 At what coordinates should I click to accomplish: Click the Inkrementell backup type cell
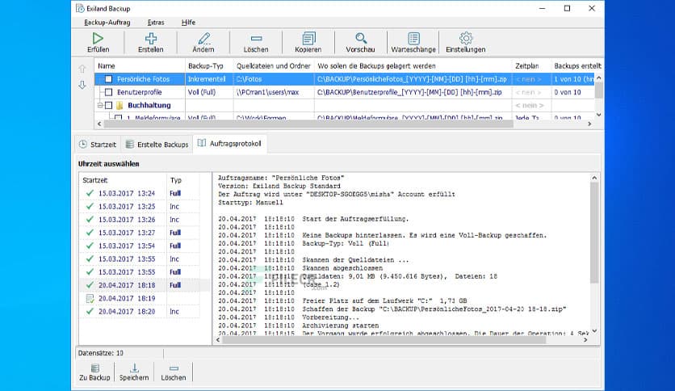pyautogui.click(x=209, y=79)
